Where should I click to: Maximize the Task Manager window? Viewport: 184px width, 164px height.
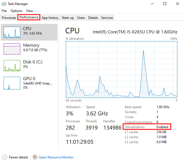click(x=165, y=4)
